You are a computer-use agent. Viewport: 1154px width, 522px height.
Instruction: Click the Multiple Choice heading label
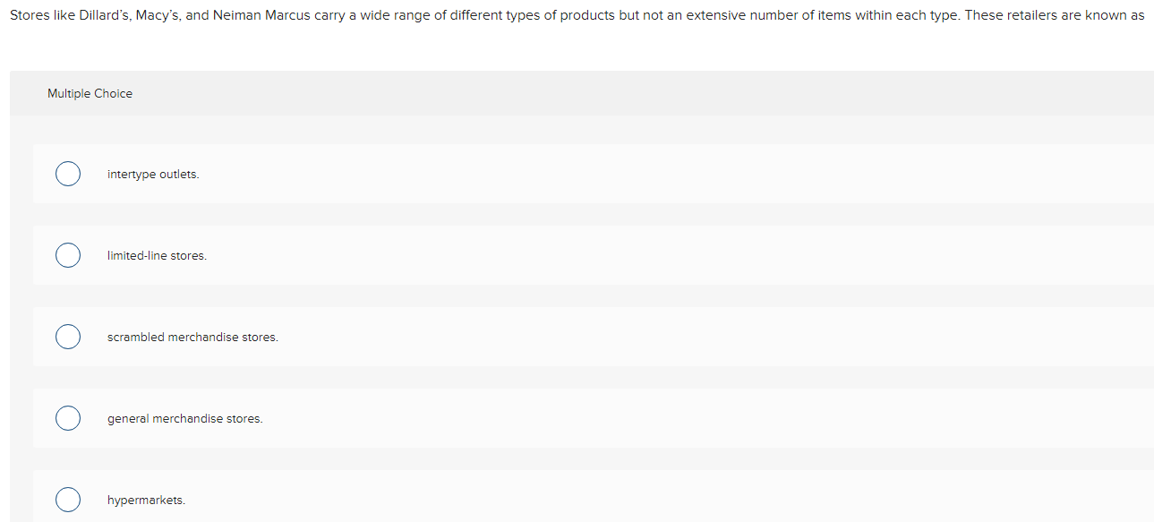pos(90,93)
